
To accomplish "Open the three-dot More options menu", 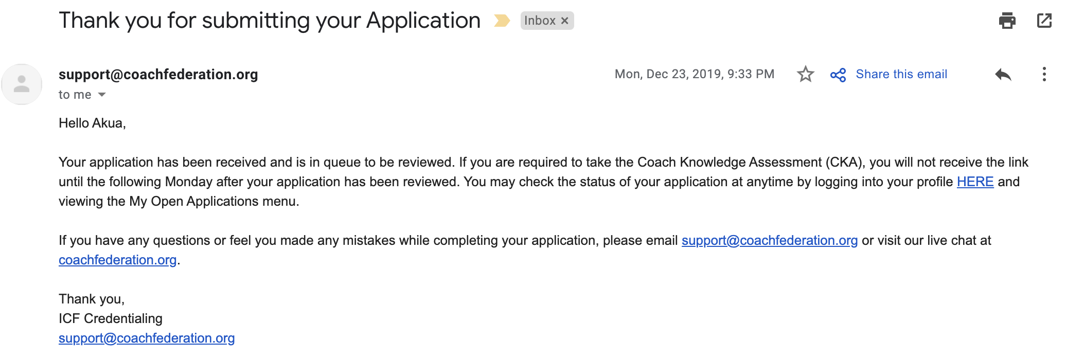I will pos(1044,74).
